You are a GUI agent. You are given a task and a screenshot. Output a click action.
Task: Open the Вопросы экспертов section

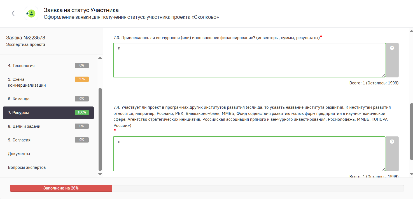pyautogui.click(x=27, y=167)
